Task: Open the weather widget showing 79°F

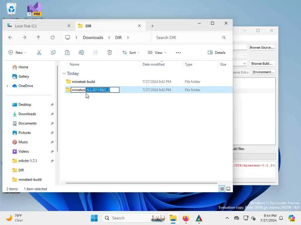Action: (14, 218)
